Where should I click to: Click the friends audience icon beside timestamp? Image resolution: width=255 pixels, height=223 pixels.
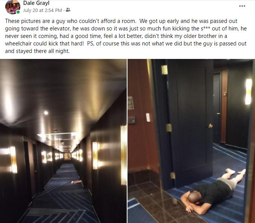pos(68,10)
